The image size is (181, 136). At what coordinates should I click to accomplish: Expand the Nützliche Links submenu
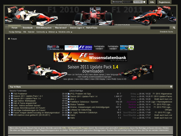coord(65,32)
